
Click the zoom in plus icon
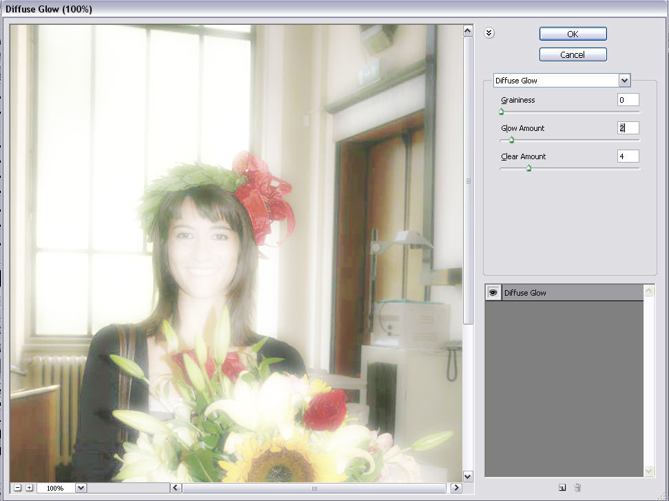(29, 487)
